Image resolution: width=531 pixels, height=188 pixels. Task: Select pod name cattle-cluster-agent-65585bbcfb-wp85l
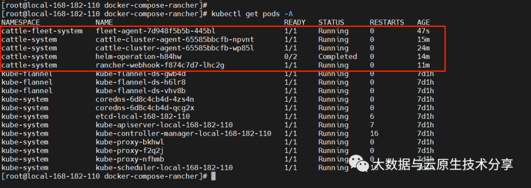175,48
